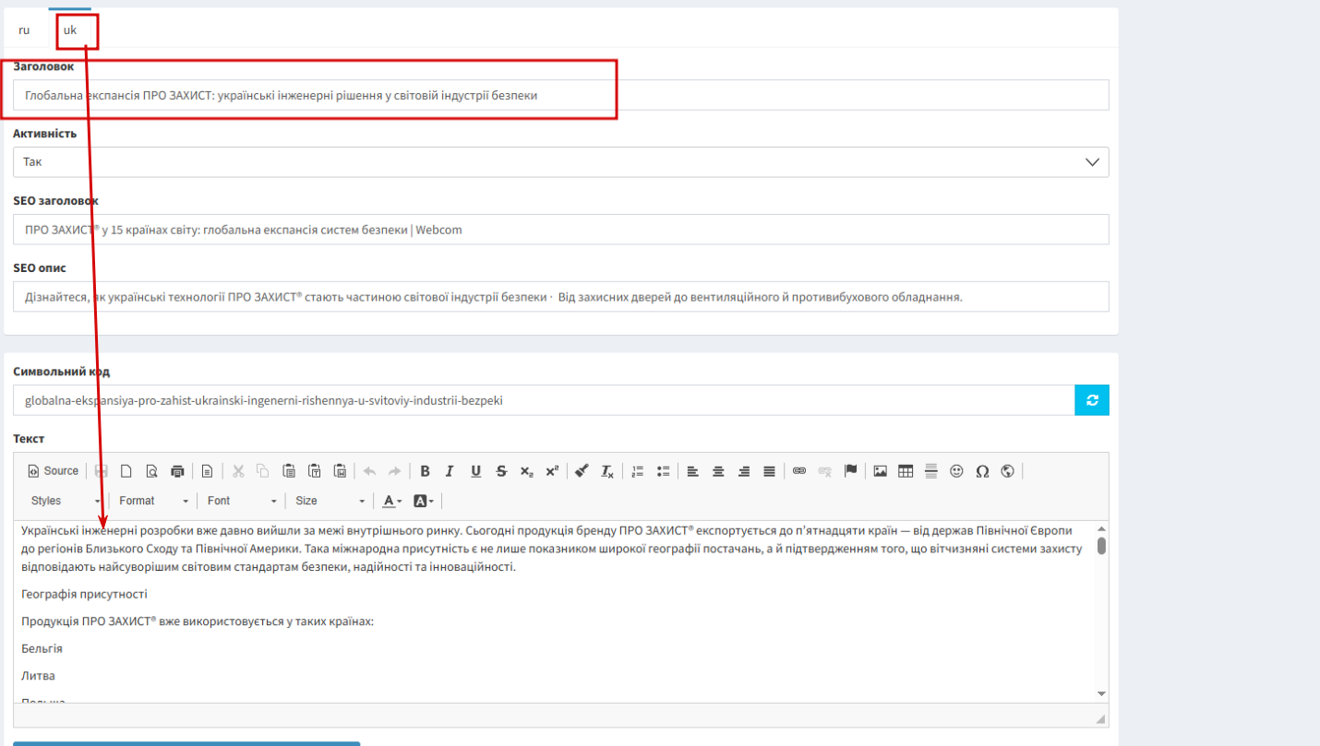Align text to the left
The height and width of the screenshot is (746, 1320).
692,471
